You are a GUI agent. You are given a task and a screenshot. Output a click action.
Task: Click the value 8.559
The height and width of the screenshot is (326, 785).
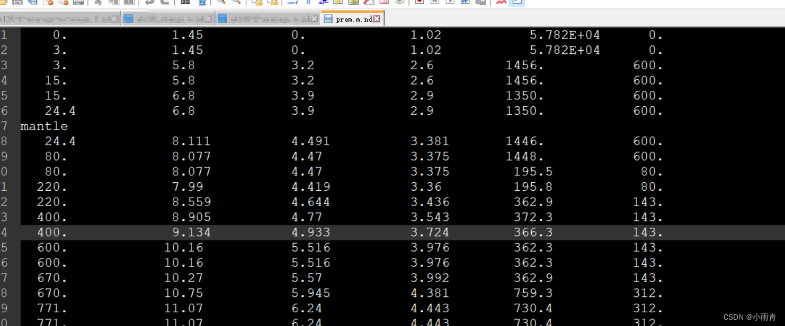(191, 202)
